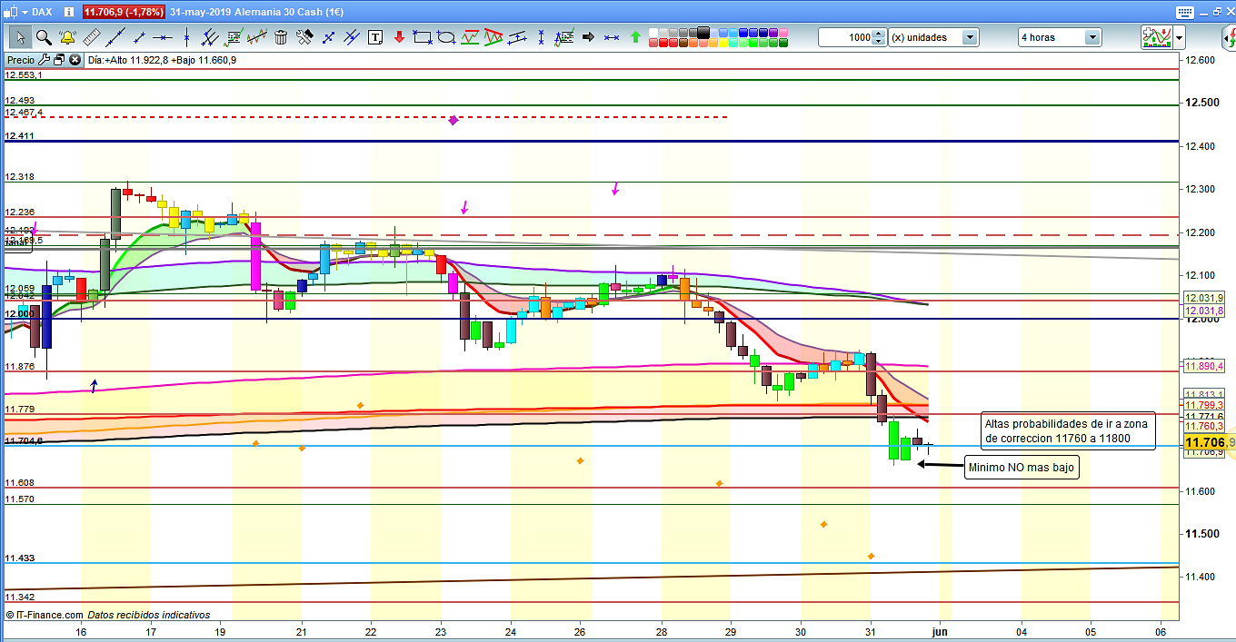This screenshot has height=642, width=1236.
Task: Expand the 4 horas timeframe dropdown
Action: pos(1091,37)
